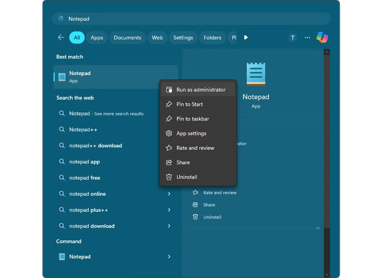The image size is (383, 278).
Task: Collapse the preview pane actions list chevron
Action: click(x=318, y=228)
